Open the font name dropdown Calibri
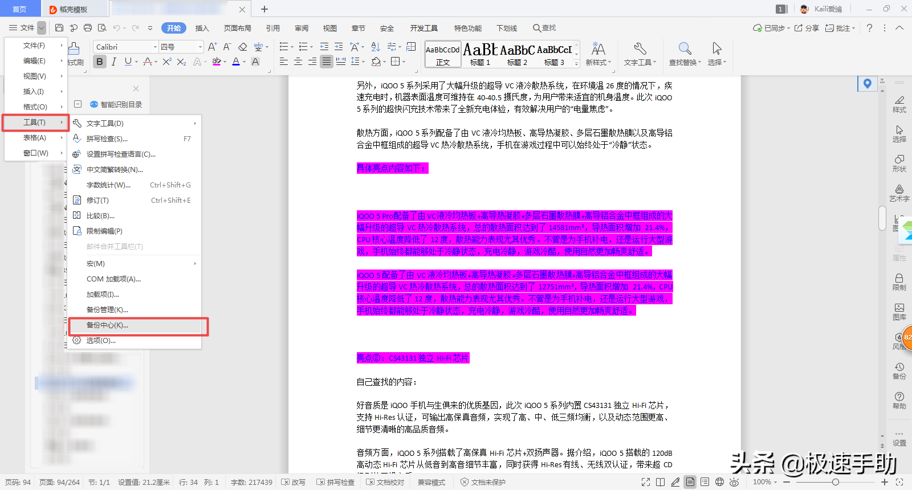This screenshot has width=912, height=490. click(154, 47)
